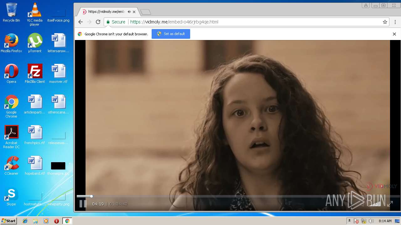This screenshot has width=401, height=225.
Task: Open the Action Center flag tray icon
Action: 356,221
